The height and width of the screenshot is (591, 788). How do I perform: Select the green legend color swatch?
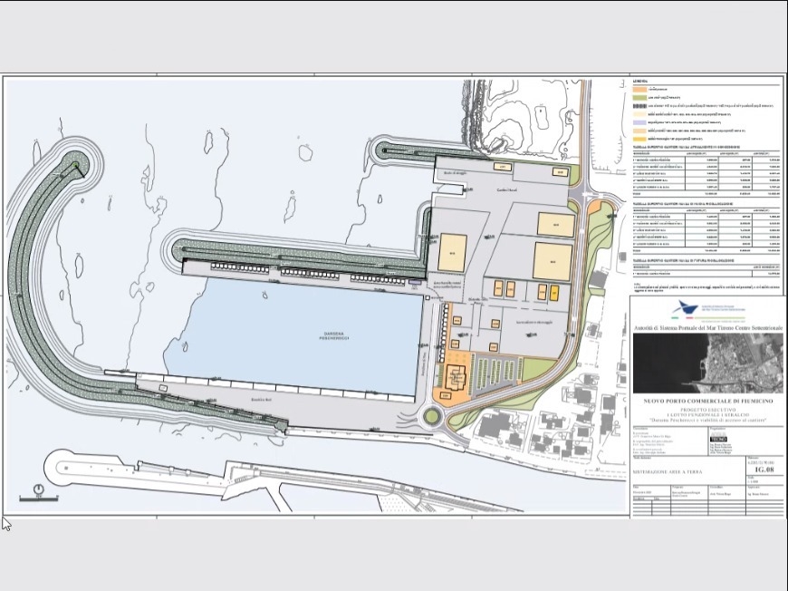coord(639,98)
